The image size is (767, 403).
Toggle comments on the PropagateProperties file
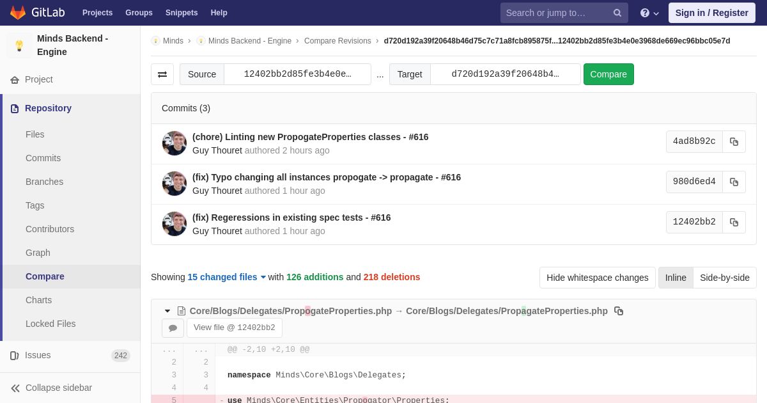pos(173,328)
